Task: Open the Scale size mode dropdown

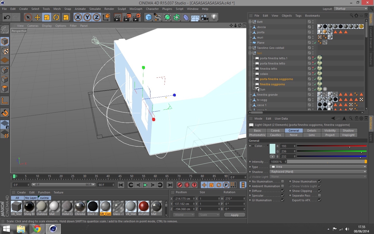Action: [209, 215]
